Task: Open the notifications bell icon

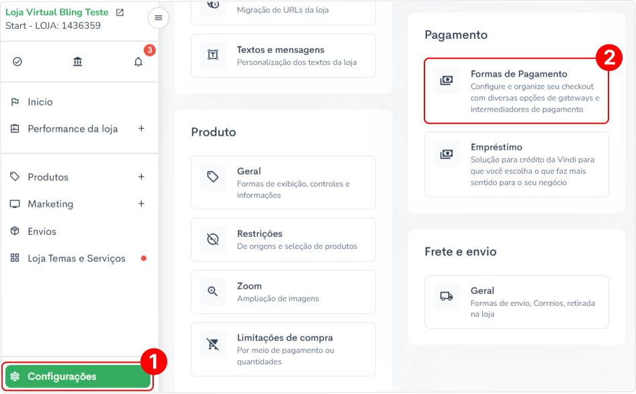Action: [x=138, y=62]
